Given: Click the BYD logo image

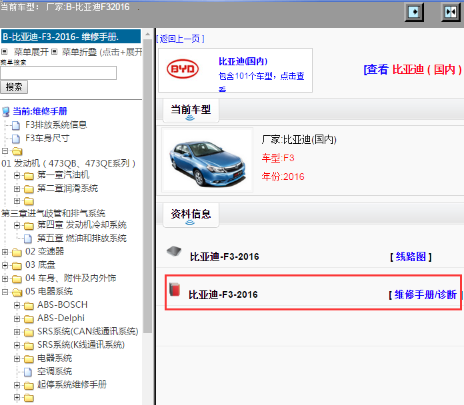Looking at the screenshot, I should pos(183,69).
